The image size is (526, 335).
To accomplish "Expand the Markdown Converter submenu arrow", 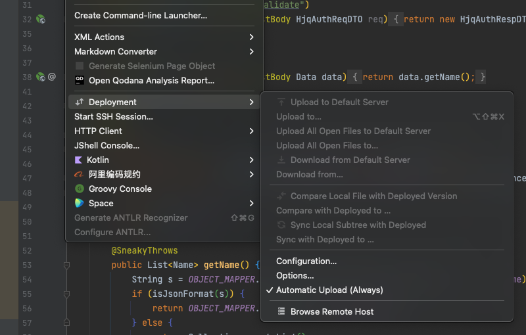I will pyautogui.click(x=251, y=52).
